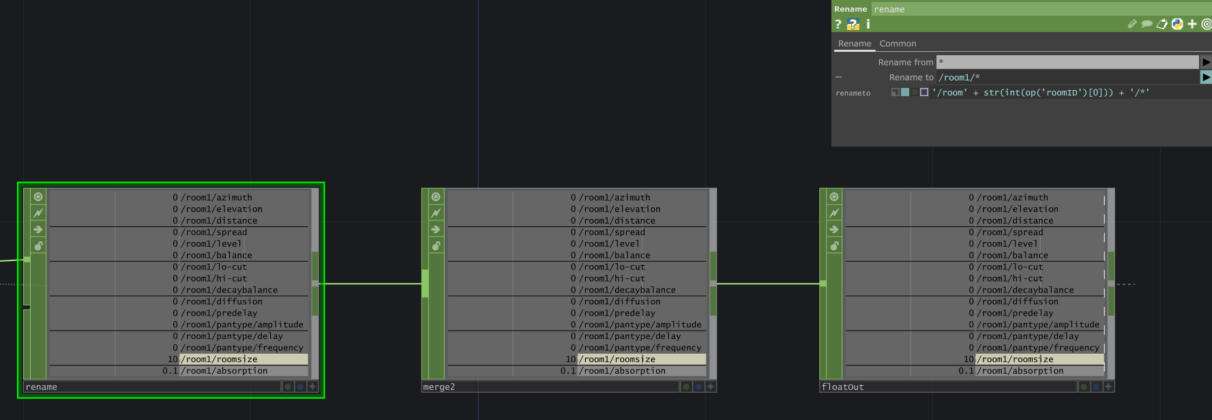
Task: Set renameto to expression mode cyan square
Action: pos(905,92)
